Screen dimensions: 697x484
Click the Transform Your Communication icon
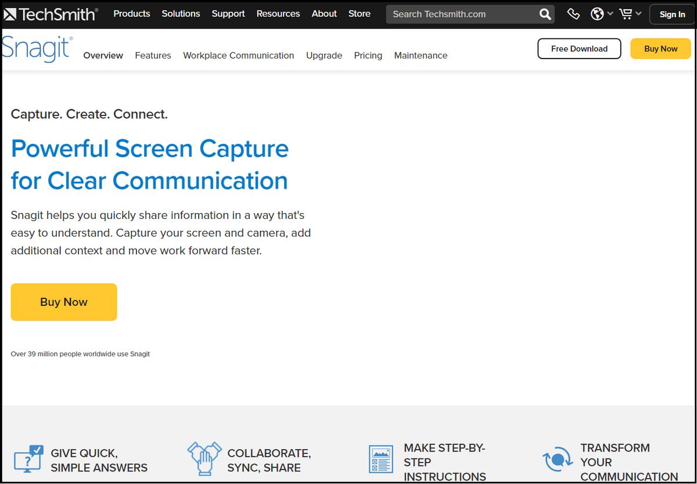pos(558,460)
